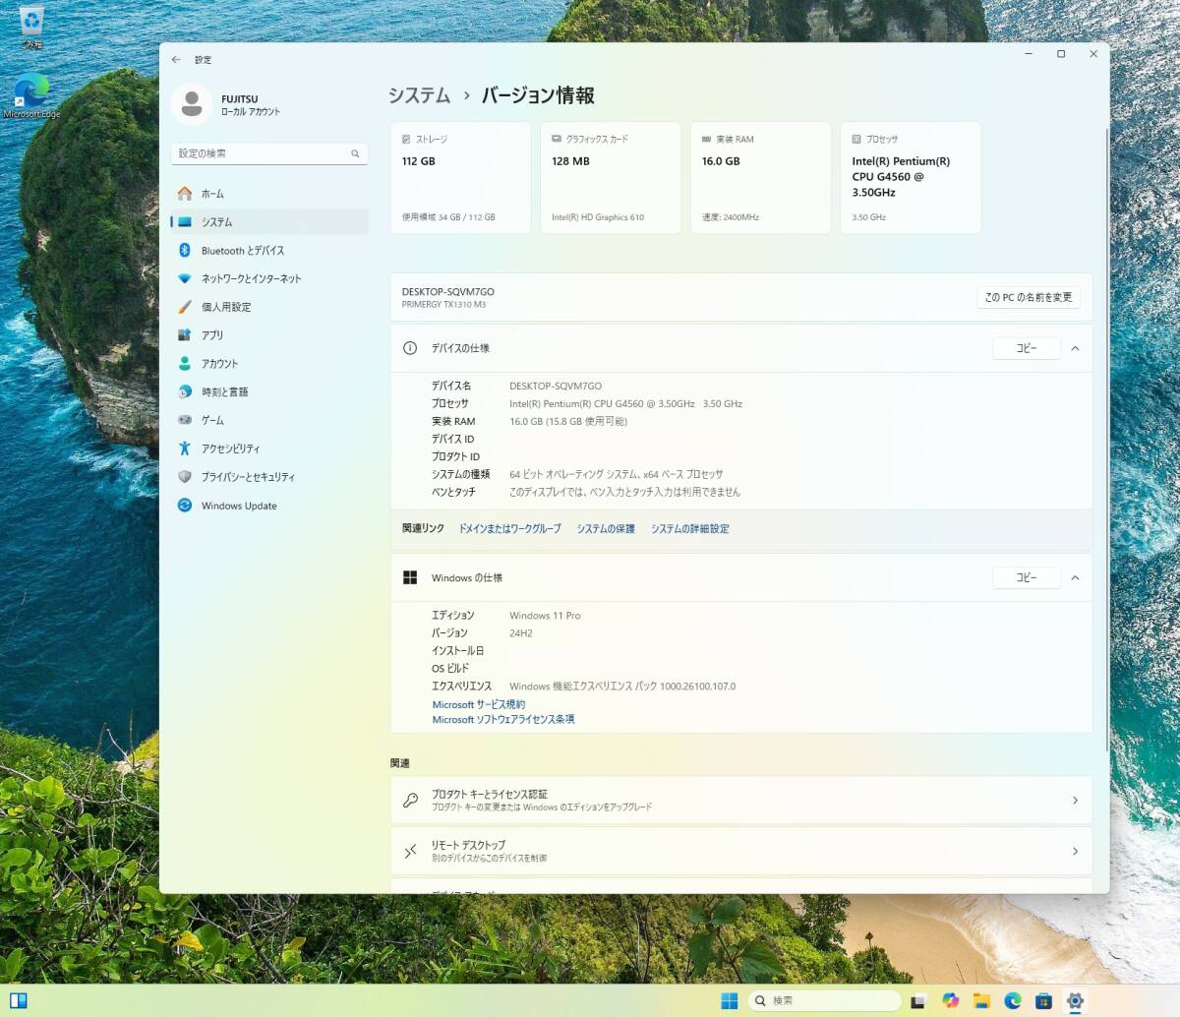Click the key icon for プロダクト キーとライセンス認証
The width and height of the screenshot is (1180, 1017).
click(x=410, y=801)
